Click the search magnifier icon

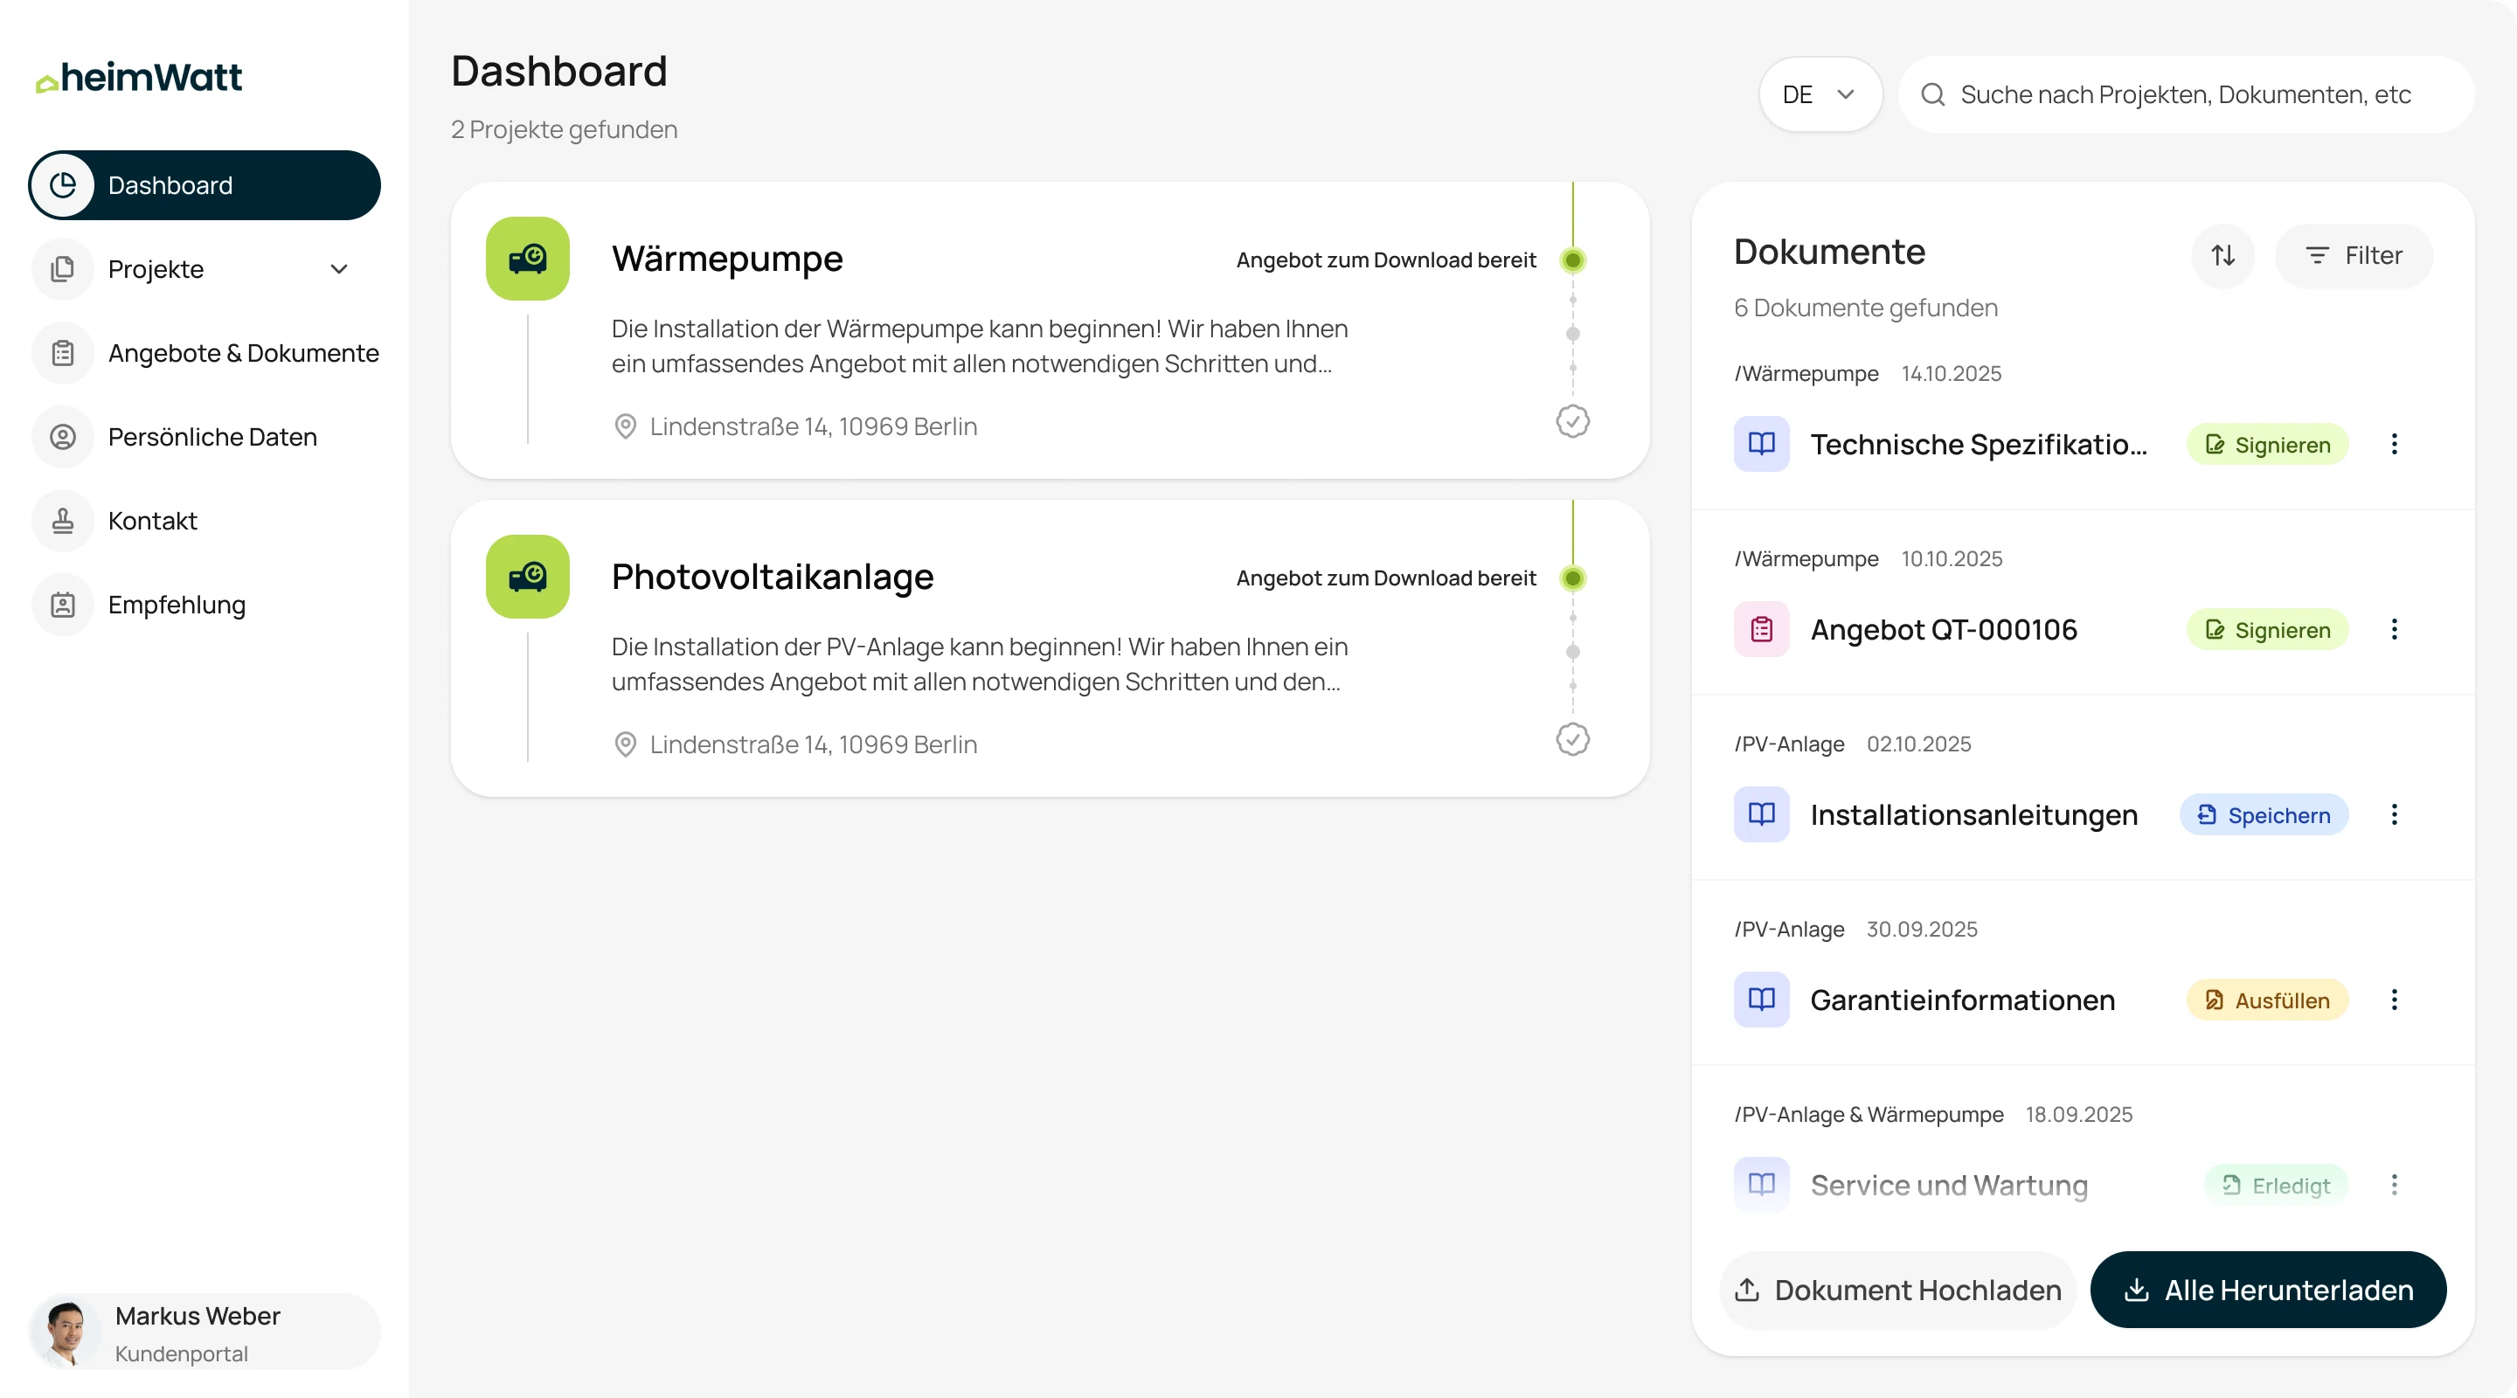[x=1932, y=94]
